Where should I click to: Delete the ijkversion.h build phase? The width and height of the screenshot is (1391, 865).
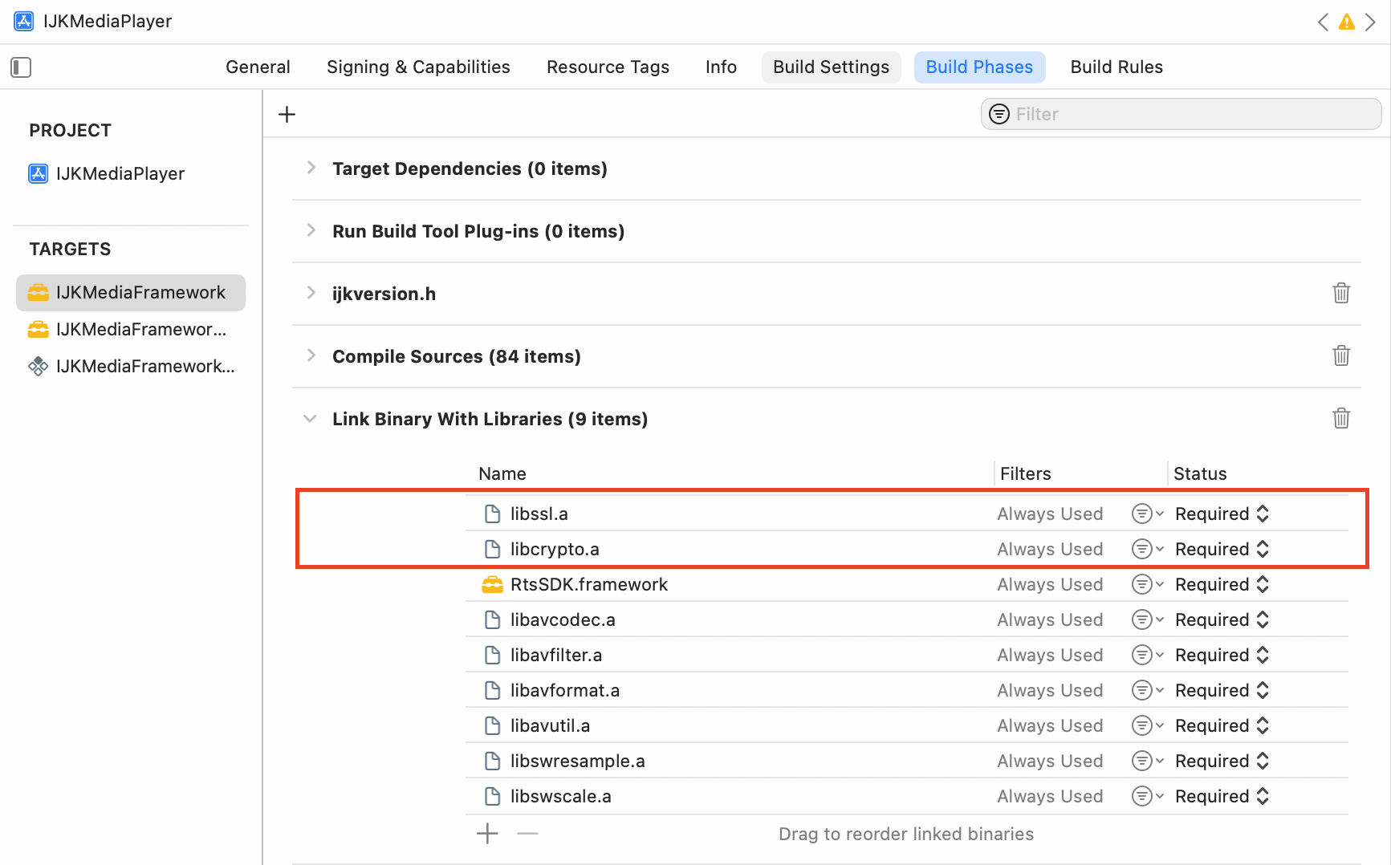(x=1341, y=293)
